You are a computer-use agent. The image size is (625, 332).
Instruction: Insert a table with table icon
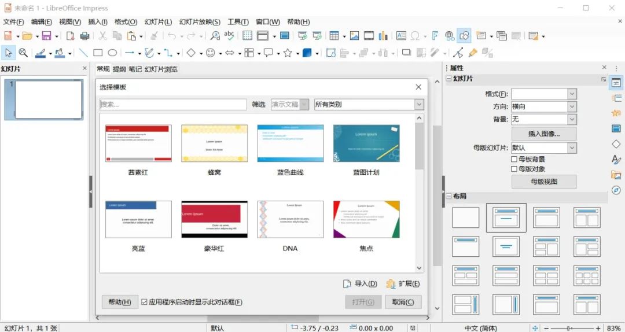334,36
